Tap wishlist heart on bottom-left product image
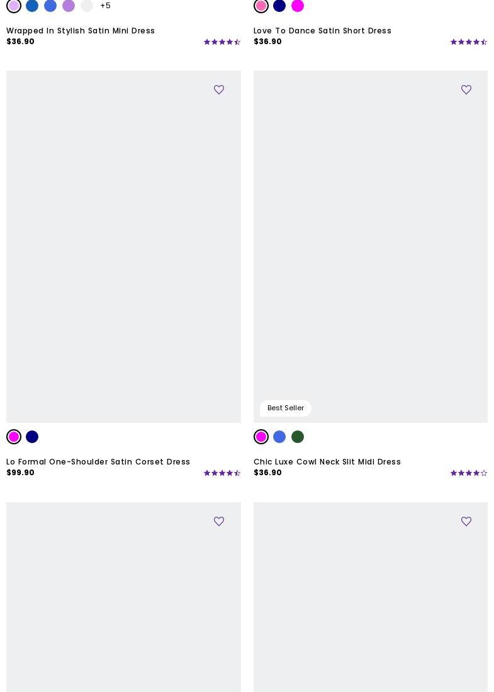Image resolution: width=494 pixels, height=692 pixels. click(219, 522)
